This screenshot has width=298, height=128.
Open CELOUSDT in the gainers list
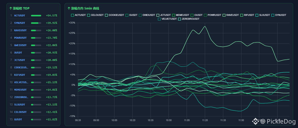[x=20, y=112]
